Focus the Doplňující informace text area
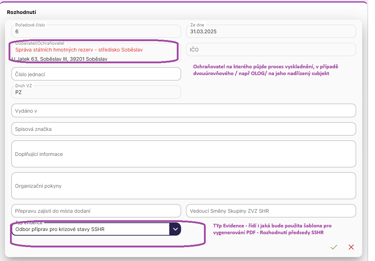The height and width of the screenshot is (261, 375). [x=184, y=154]
